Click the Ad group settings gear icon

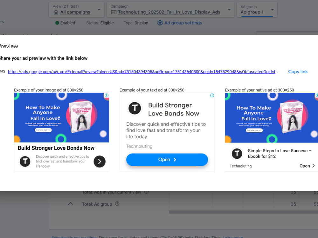[160, 23]
